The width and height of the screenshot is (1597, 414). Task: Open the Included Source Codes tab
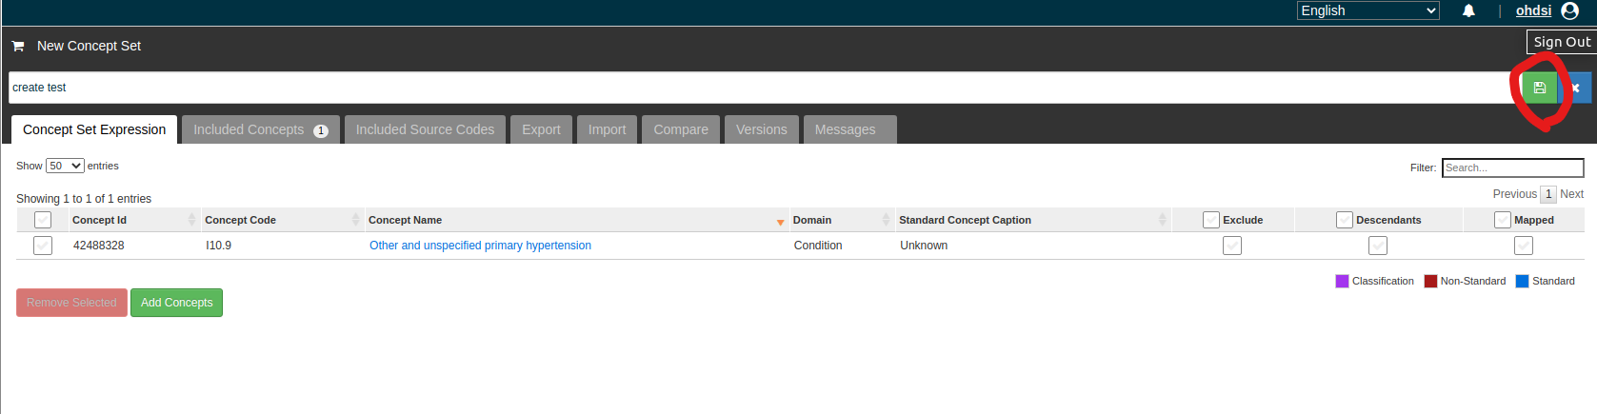click(425, 129)
